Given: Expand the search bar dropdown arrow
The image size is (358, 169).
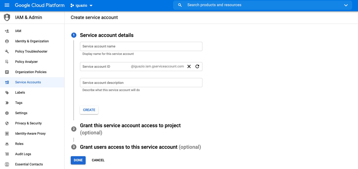Looking at the screenshot, I should coord(346,5).
